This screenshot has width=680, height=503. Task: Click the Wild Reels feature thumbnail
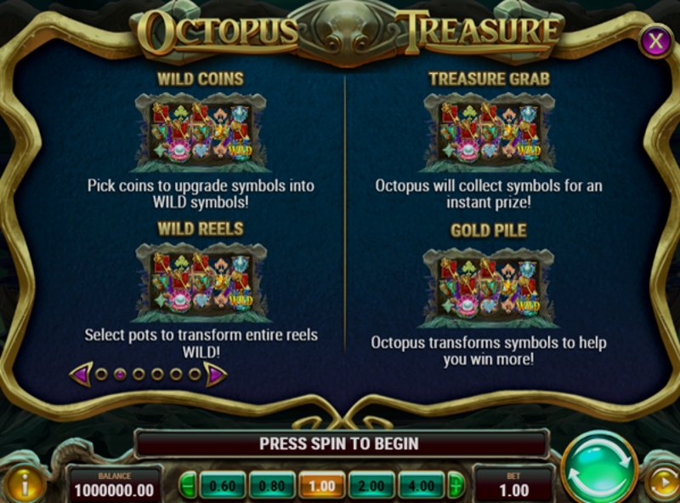(201, 283)
